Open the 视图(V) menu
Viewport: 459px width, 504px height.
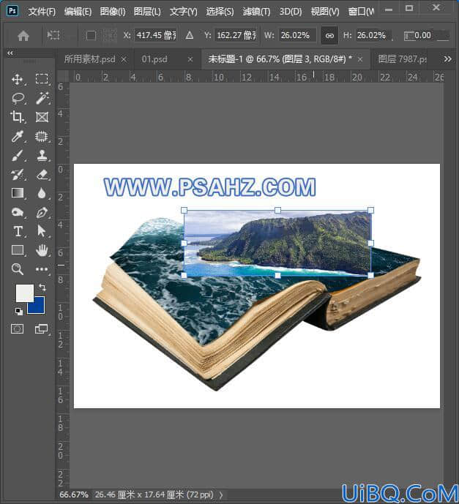coord(325,12)
